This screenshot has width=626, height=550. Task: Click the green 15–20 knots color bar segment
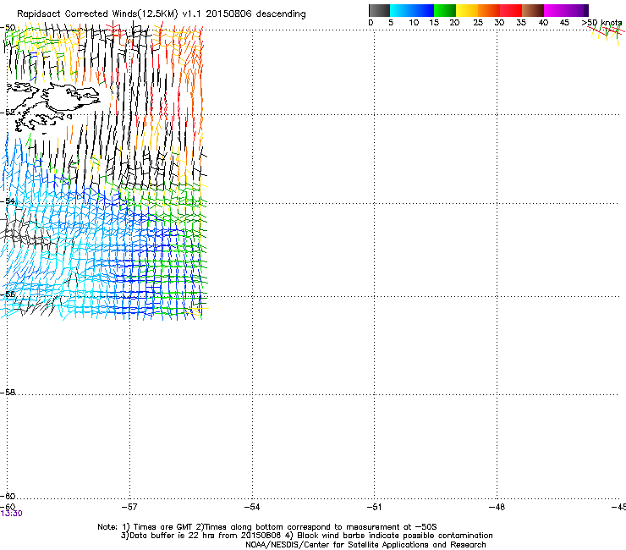click(x=445, y=10)
